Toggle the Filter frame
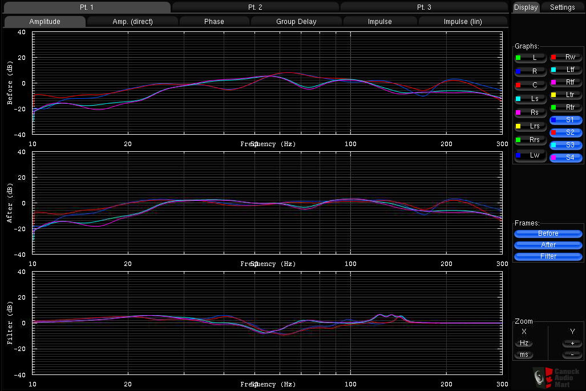This screenshot has width=586, height=391. [548, 256]
